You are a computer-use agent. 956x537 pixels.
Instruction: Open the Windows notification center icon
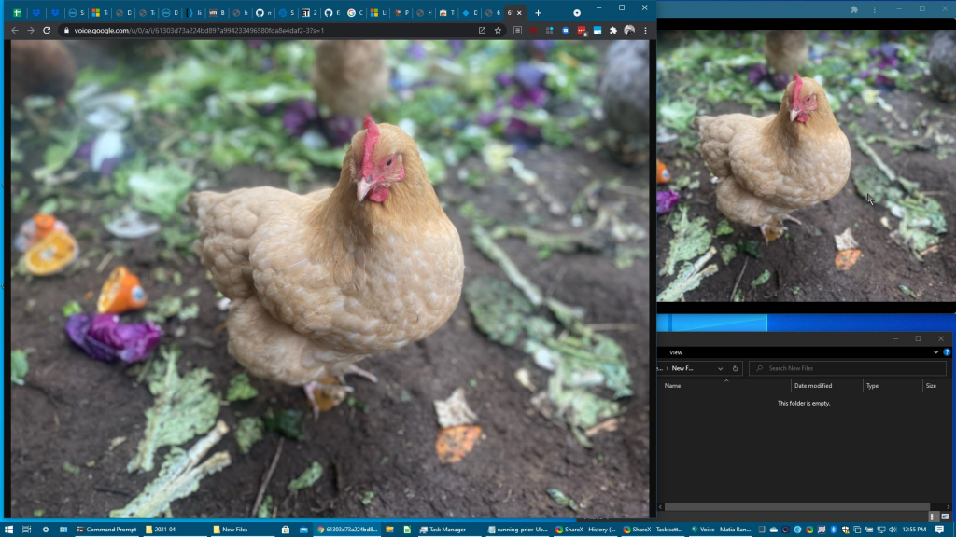coord(939,530)
